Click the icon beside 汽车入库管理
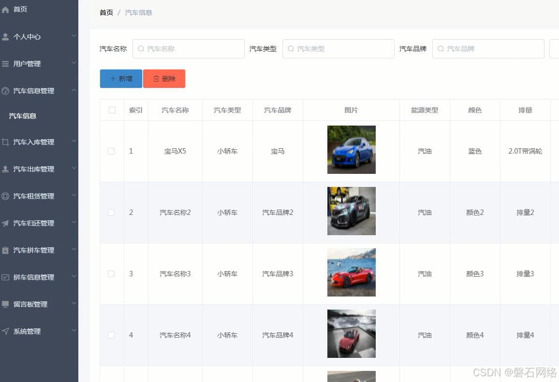 5,142
